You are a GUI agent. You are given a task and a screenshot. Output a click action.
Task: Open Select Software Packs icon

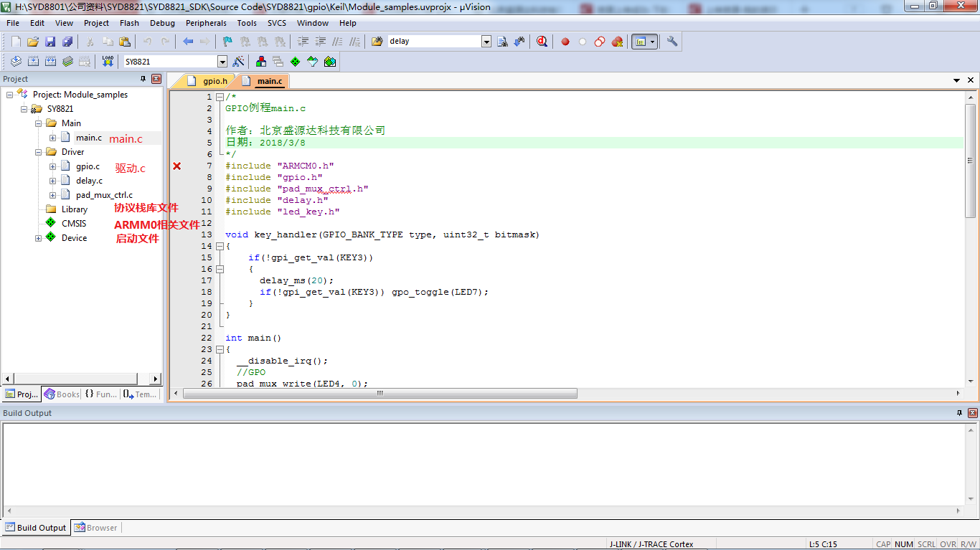tap(312, 62)
